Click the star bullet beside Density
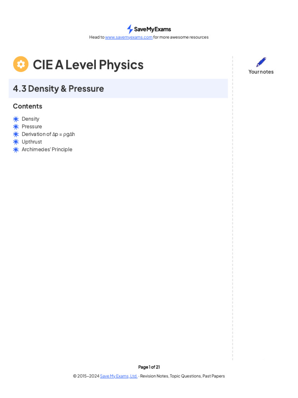 16,119
